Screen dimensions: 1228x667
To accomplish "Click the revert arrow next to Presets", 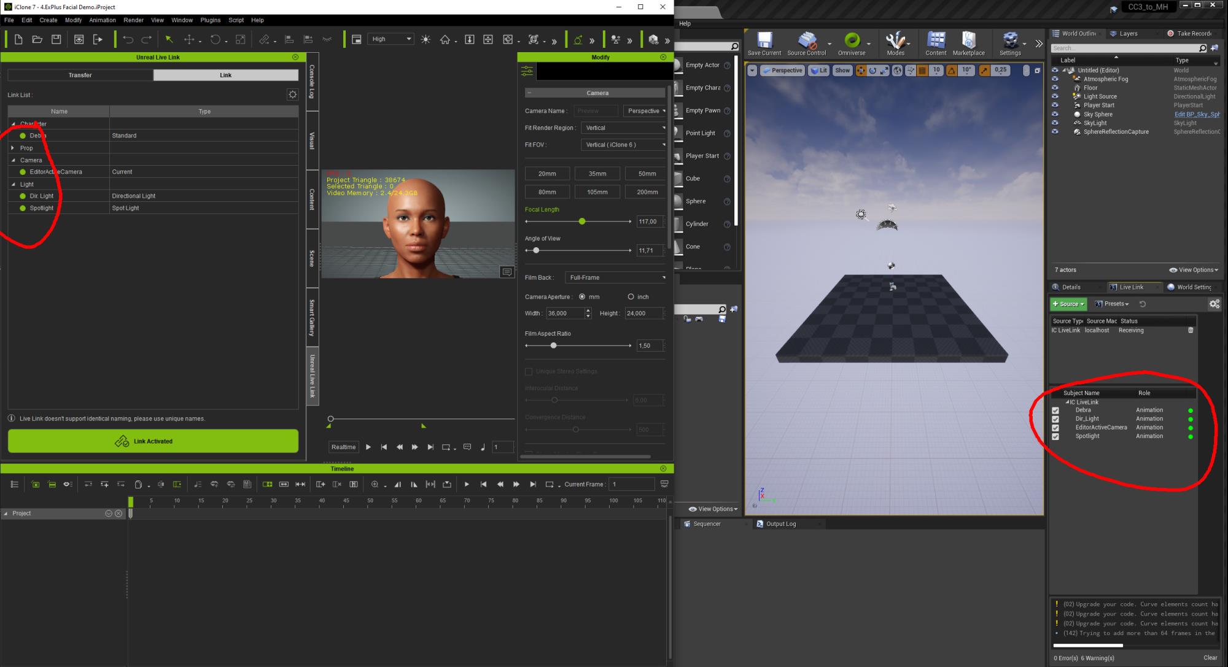I will click(x=1143, y=304).
